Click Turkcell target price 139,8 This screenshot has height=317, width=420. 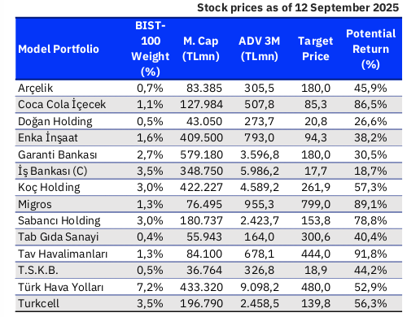[316, 303]
